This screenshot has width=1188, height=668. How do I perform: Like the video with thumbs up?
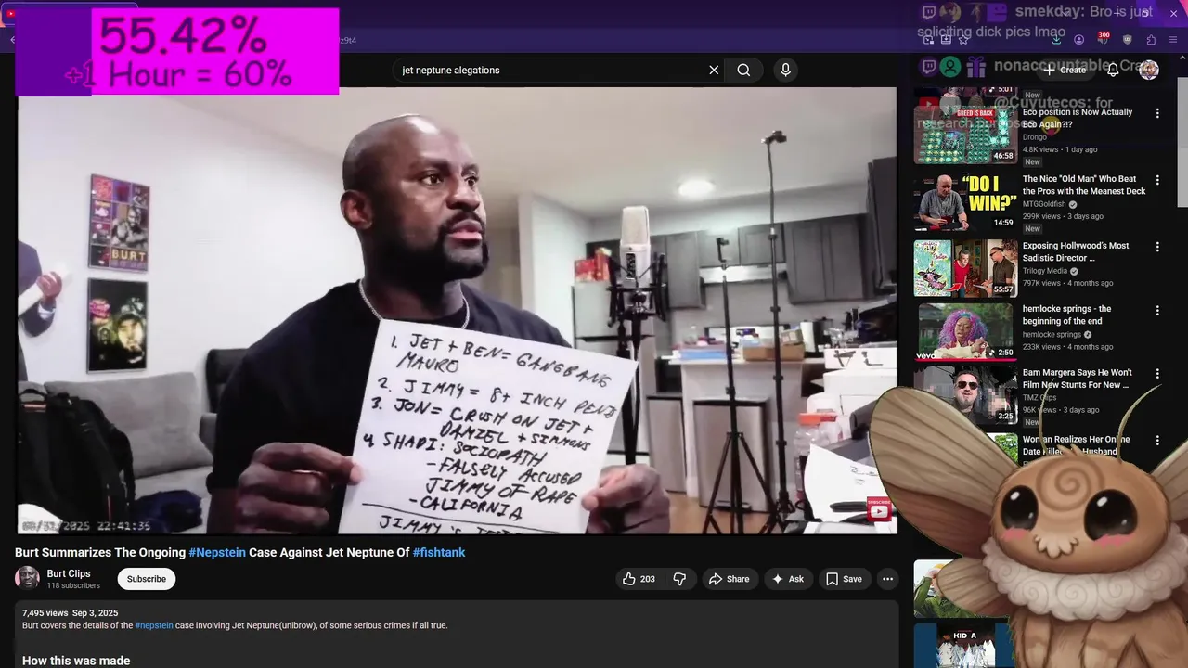[x=629, y=579]
